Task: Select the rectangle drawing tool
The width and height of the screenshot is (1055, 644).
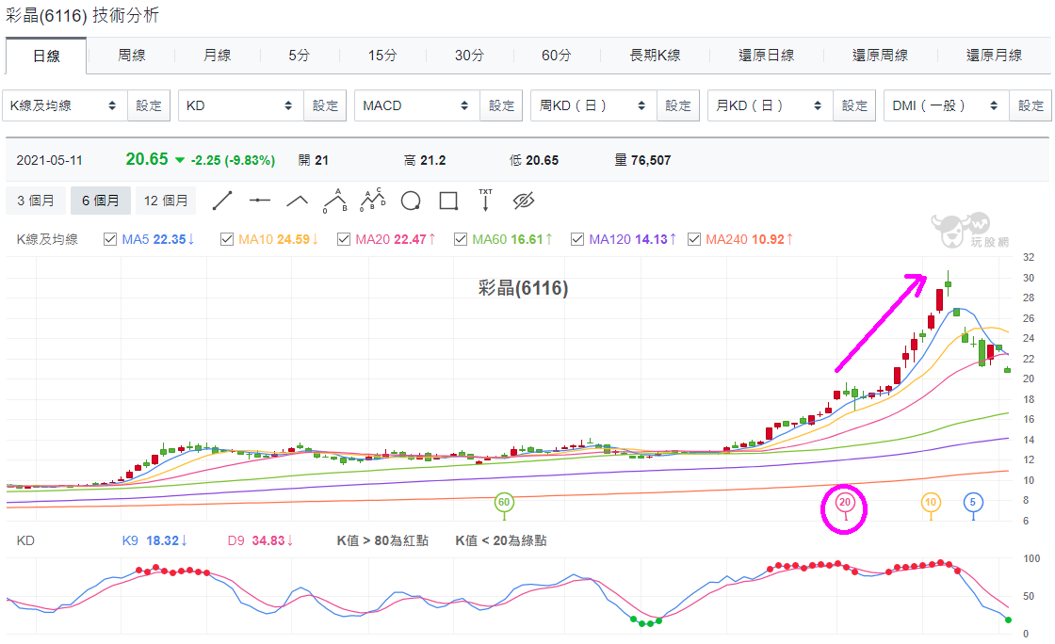Action: pos(448,201)
